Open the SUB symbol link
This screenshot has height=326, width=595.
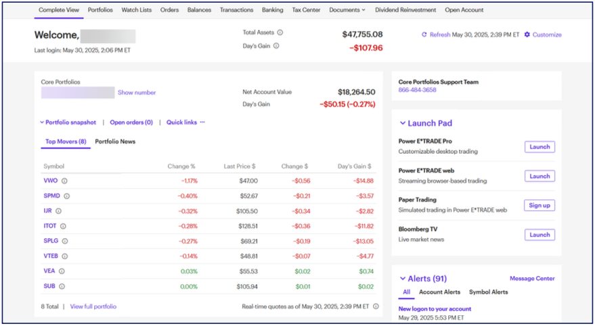(x=49, y=286)
